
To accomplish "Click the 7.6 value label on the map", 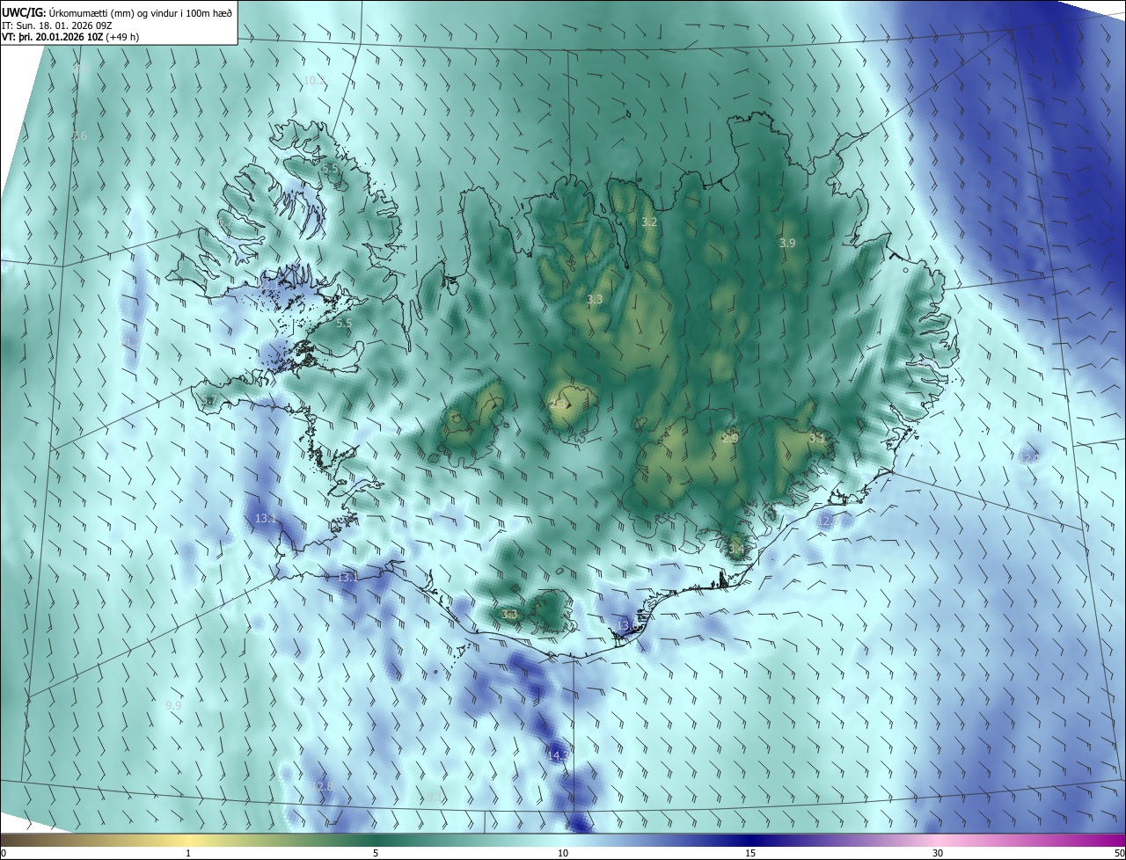I will 79,135.
